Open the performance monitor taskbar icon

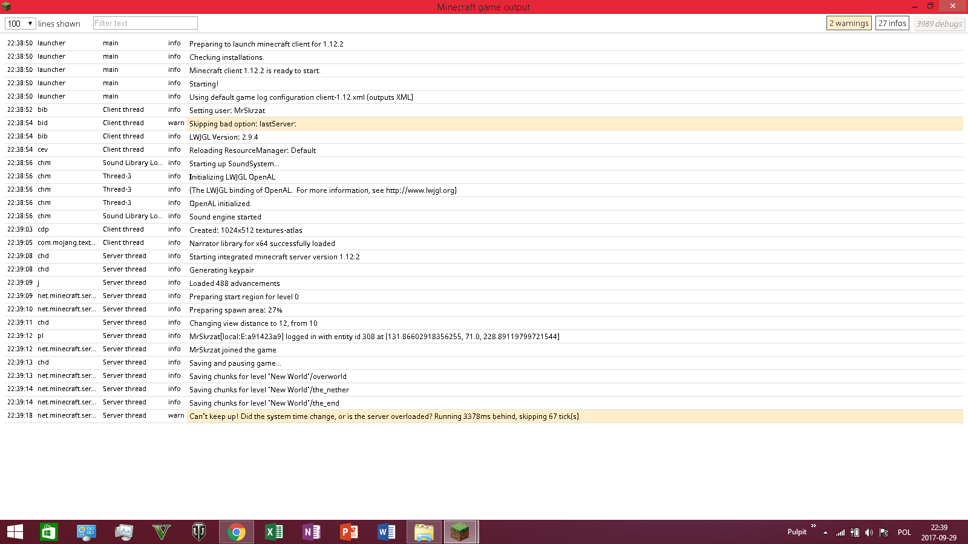pos(124,532)
